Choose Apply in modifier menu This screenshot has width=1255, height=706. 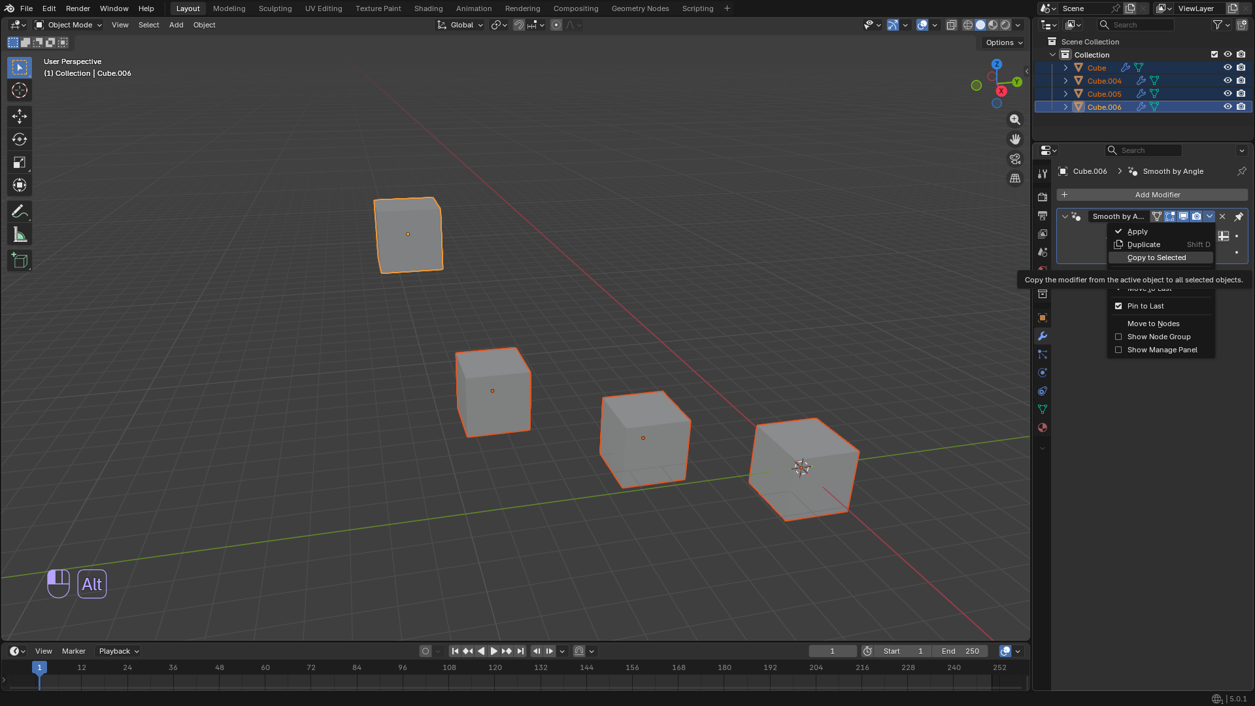point(1161,231)
